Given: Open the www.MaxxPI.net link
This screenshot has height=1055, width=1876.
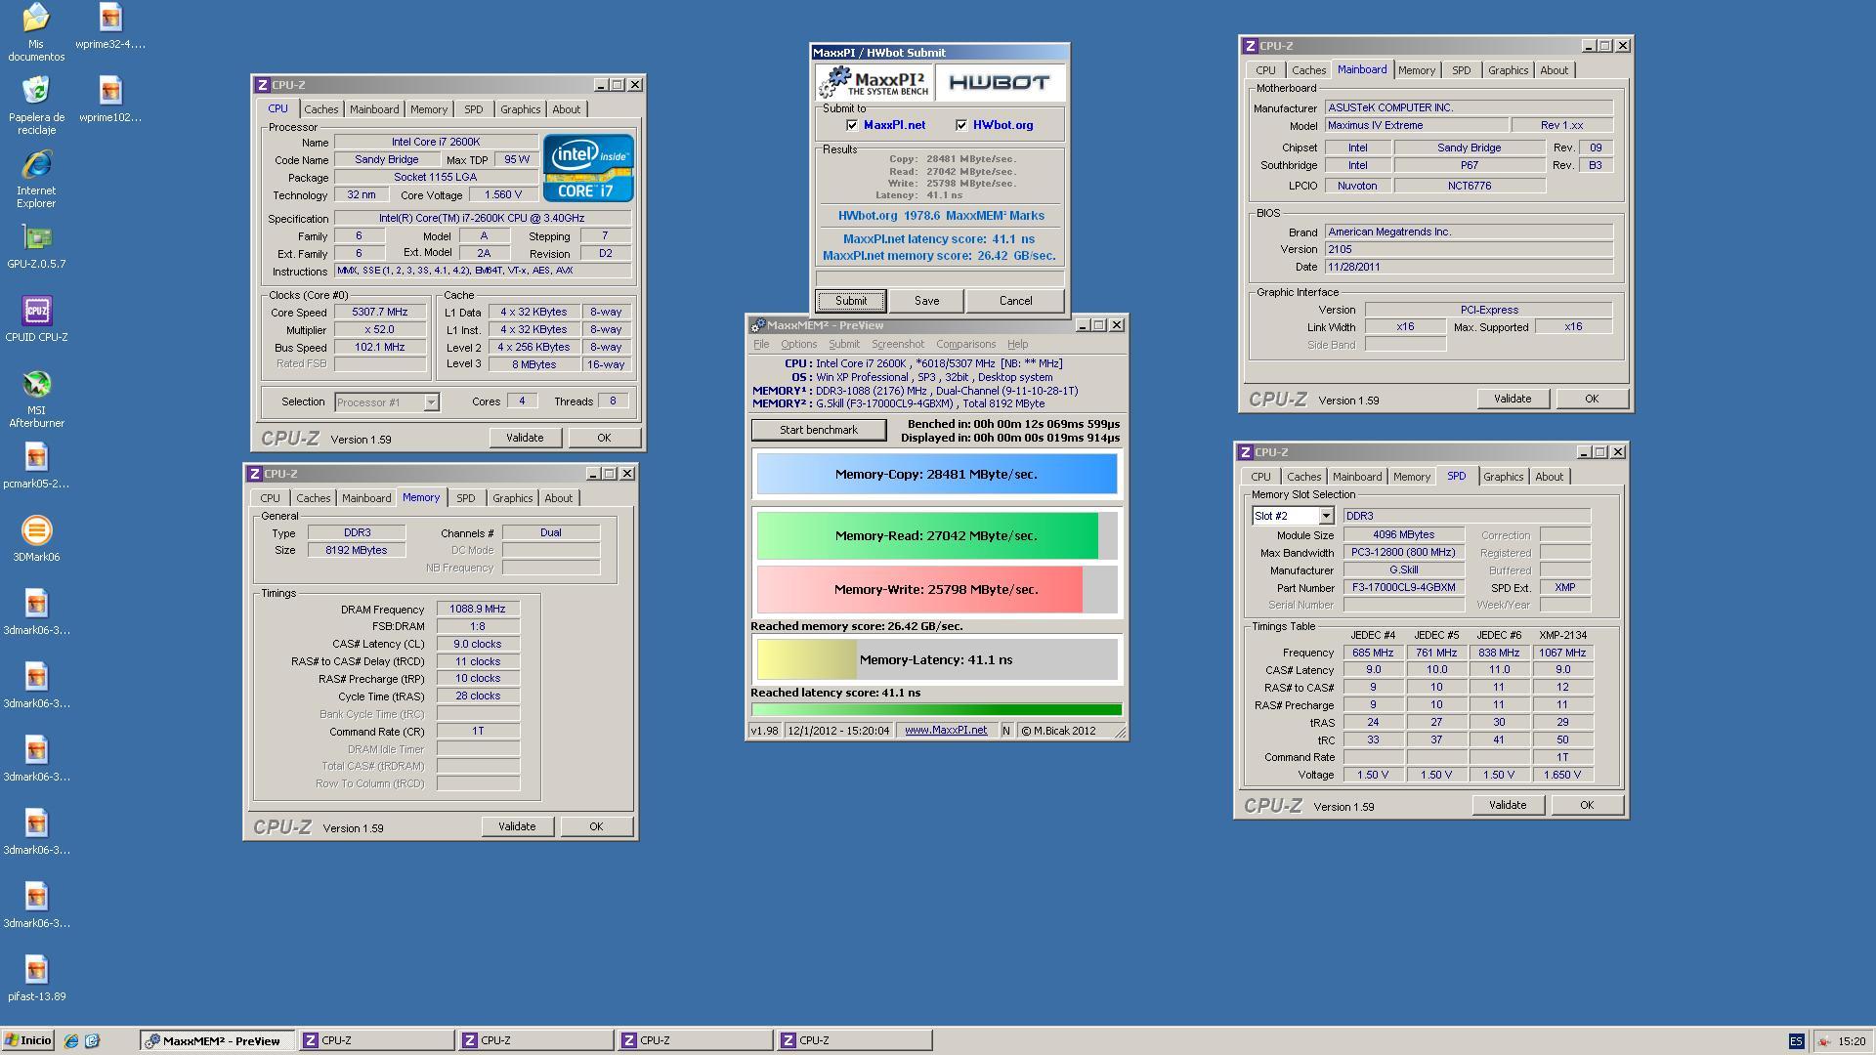Looking at the screenshot, I should click(945, 731).
